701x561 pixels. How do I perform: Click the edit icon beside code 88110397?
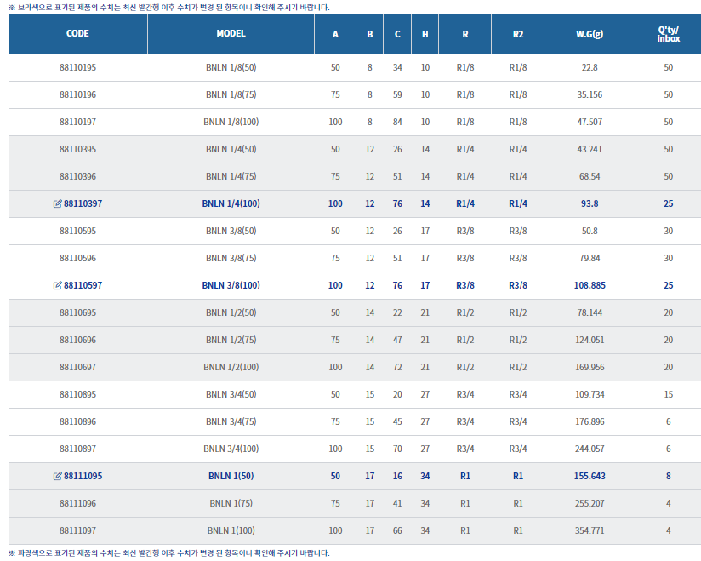tap(58, 204)
